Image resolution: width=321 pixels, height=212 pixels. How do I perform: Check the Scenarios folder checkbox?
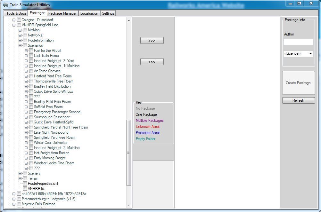[x=25, y=45]
